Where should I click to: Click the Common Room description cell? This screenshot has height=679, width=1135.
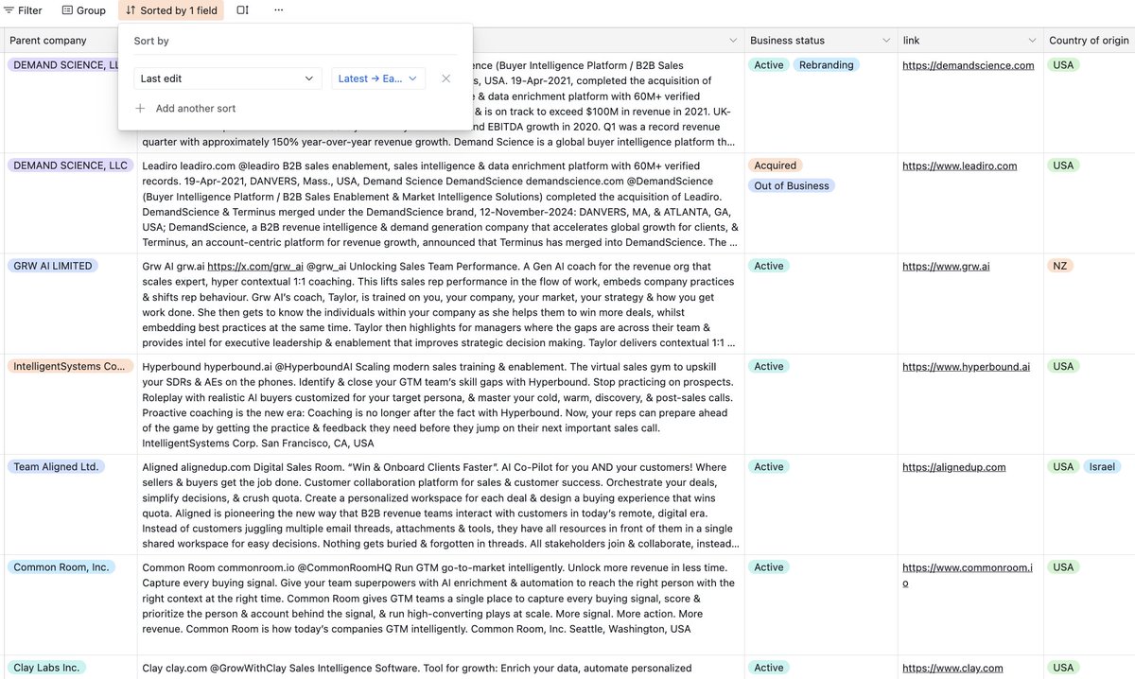[441, 604]
